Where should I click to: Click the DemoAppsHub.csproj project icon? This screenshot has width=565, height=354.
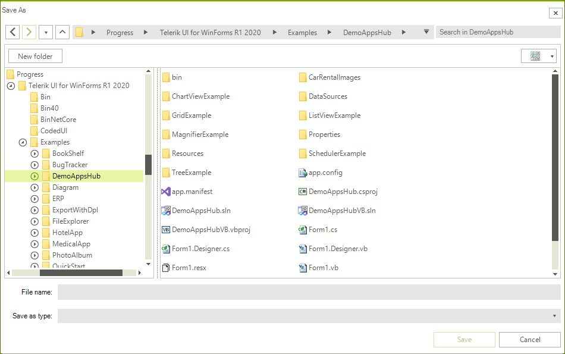tap(302, 191)
